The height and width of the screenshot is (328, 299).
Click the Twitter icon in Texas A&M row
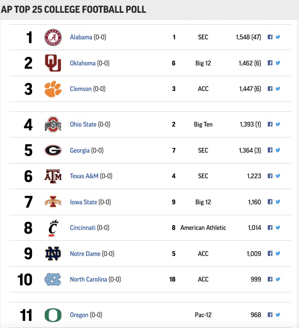coord(278,176)
